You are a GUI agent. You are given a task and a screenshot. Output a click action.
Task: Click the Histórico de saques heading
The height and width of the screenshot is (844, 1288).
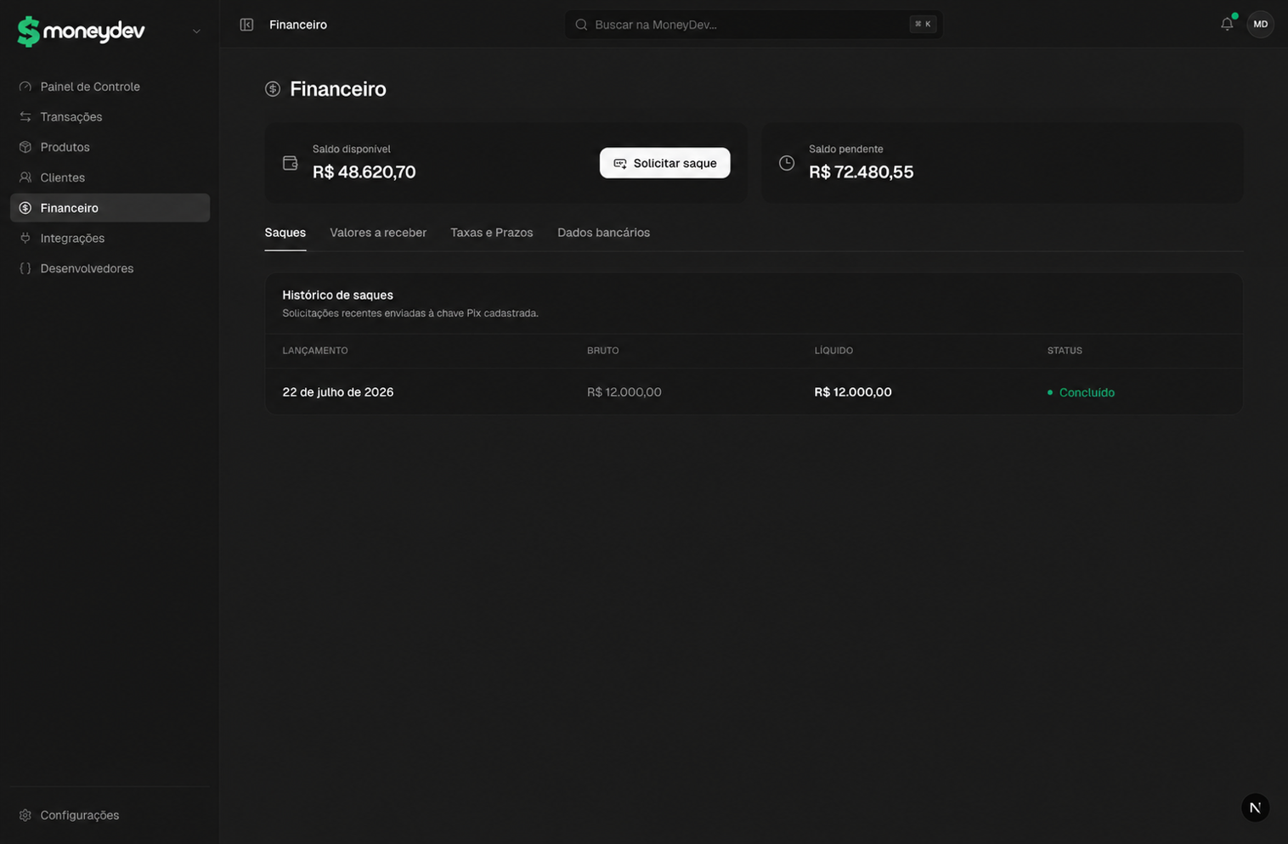click(337, 295)
